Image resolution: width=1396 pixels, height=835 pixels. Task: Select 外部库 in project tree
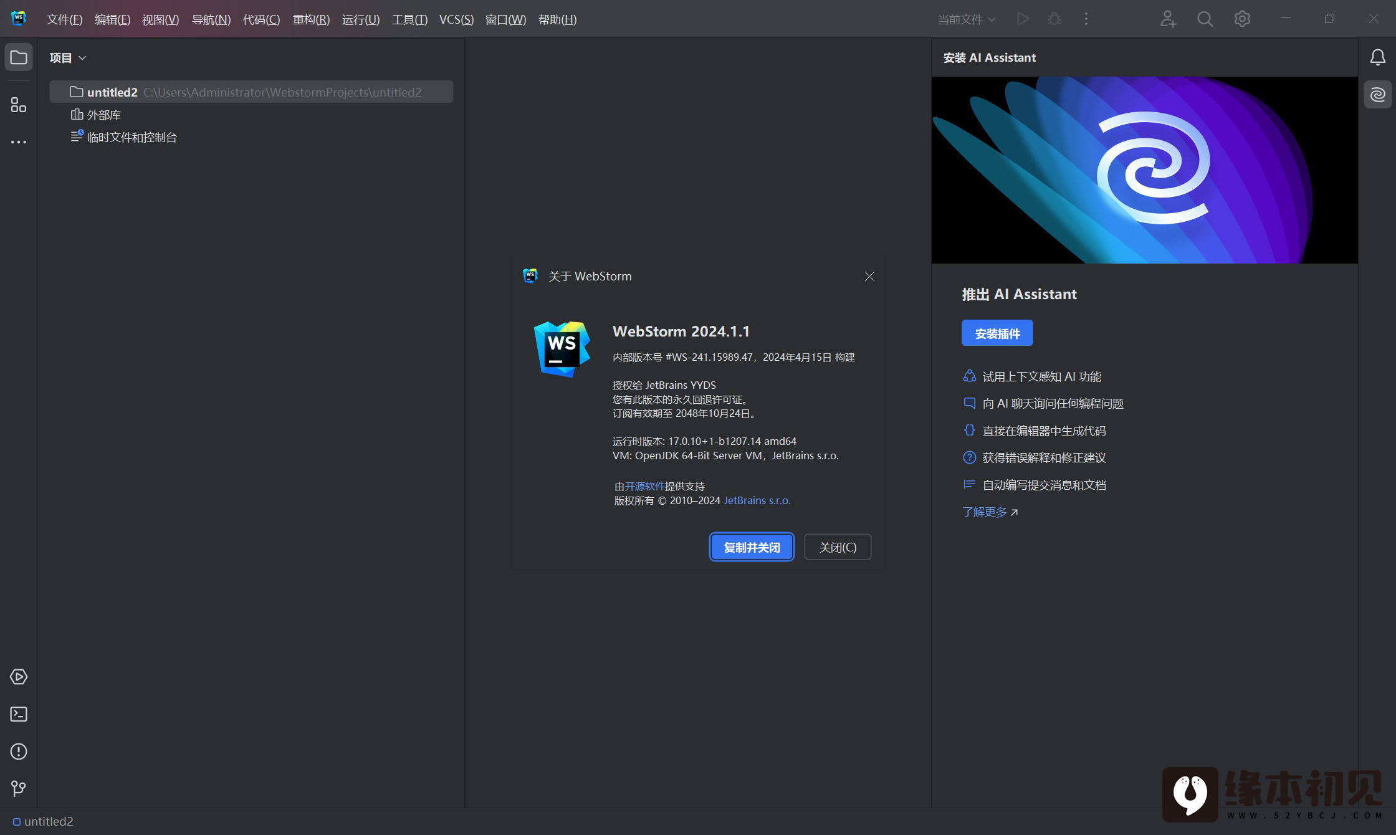96,115
